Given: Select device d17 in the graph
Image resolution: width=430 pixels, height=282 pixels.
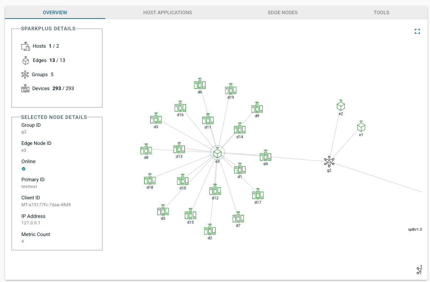Looking at the screenshot, I should coord(258,194).
